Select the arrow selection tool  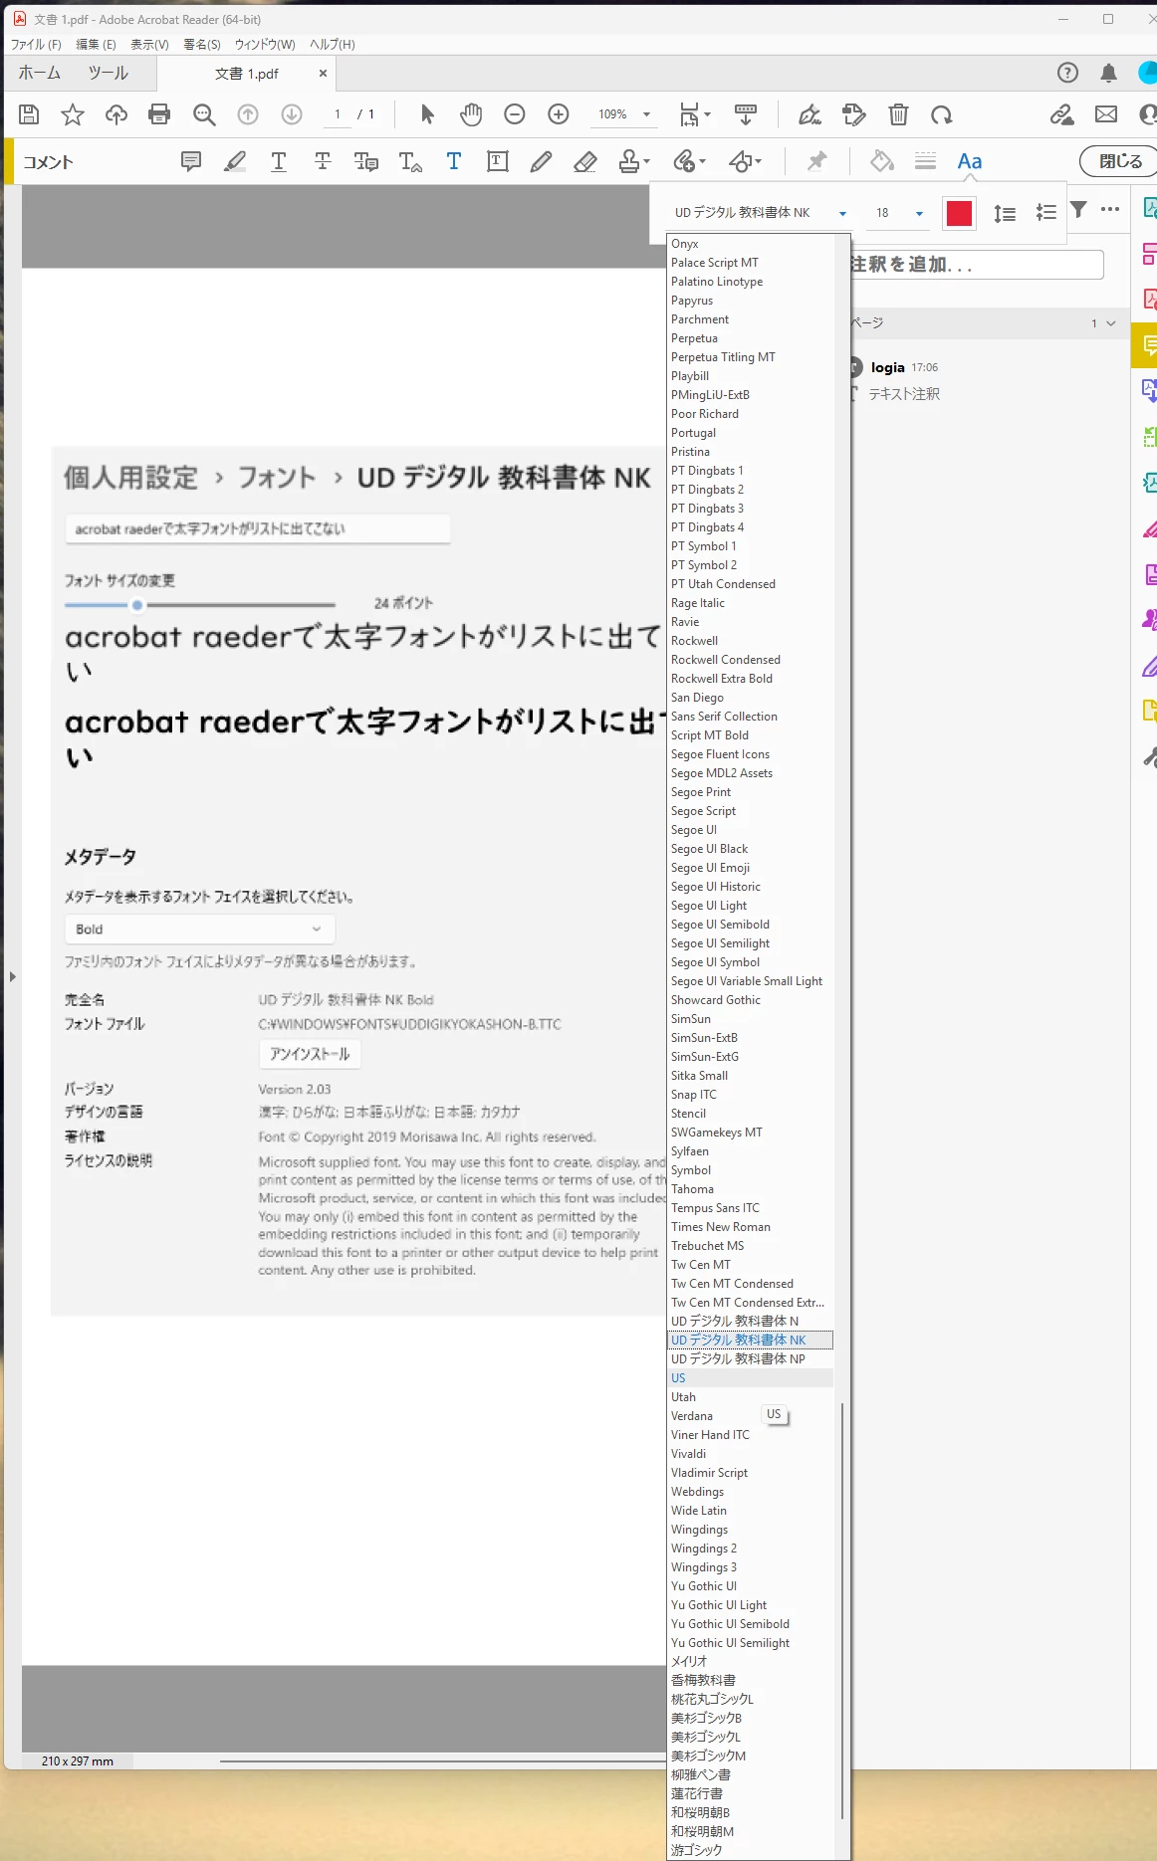tap(427, 114)
